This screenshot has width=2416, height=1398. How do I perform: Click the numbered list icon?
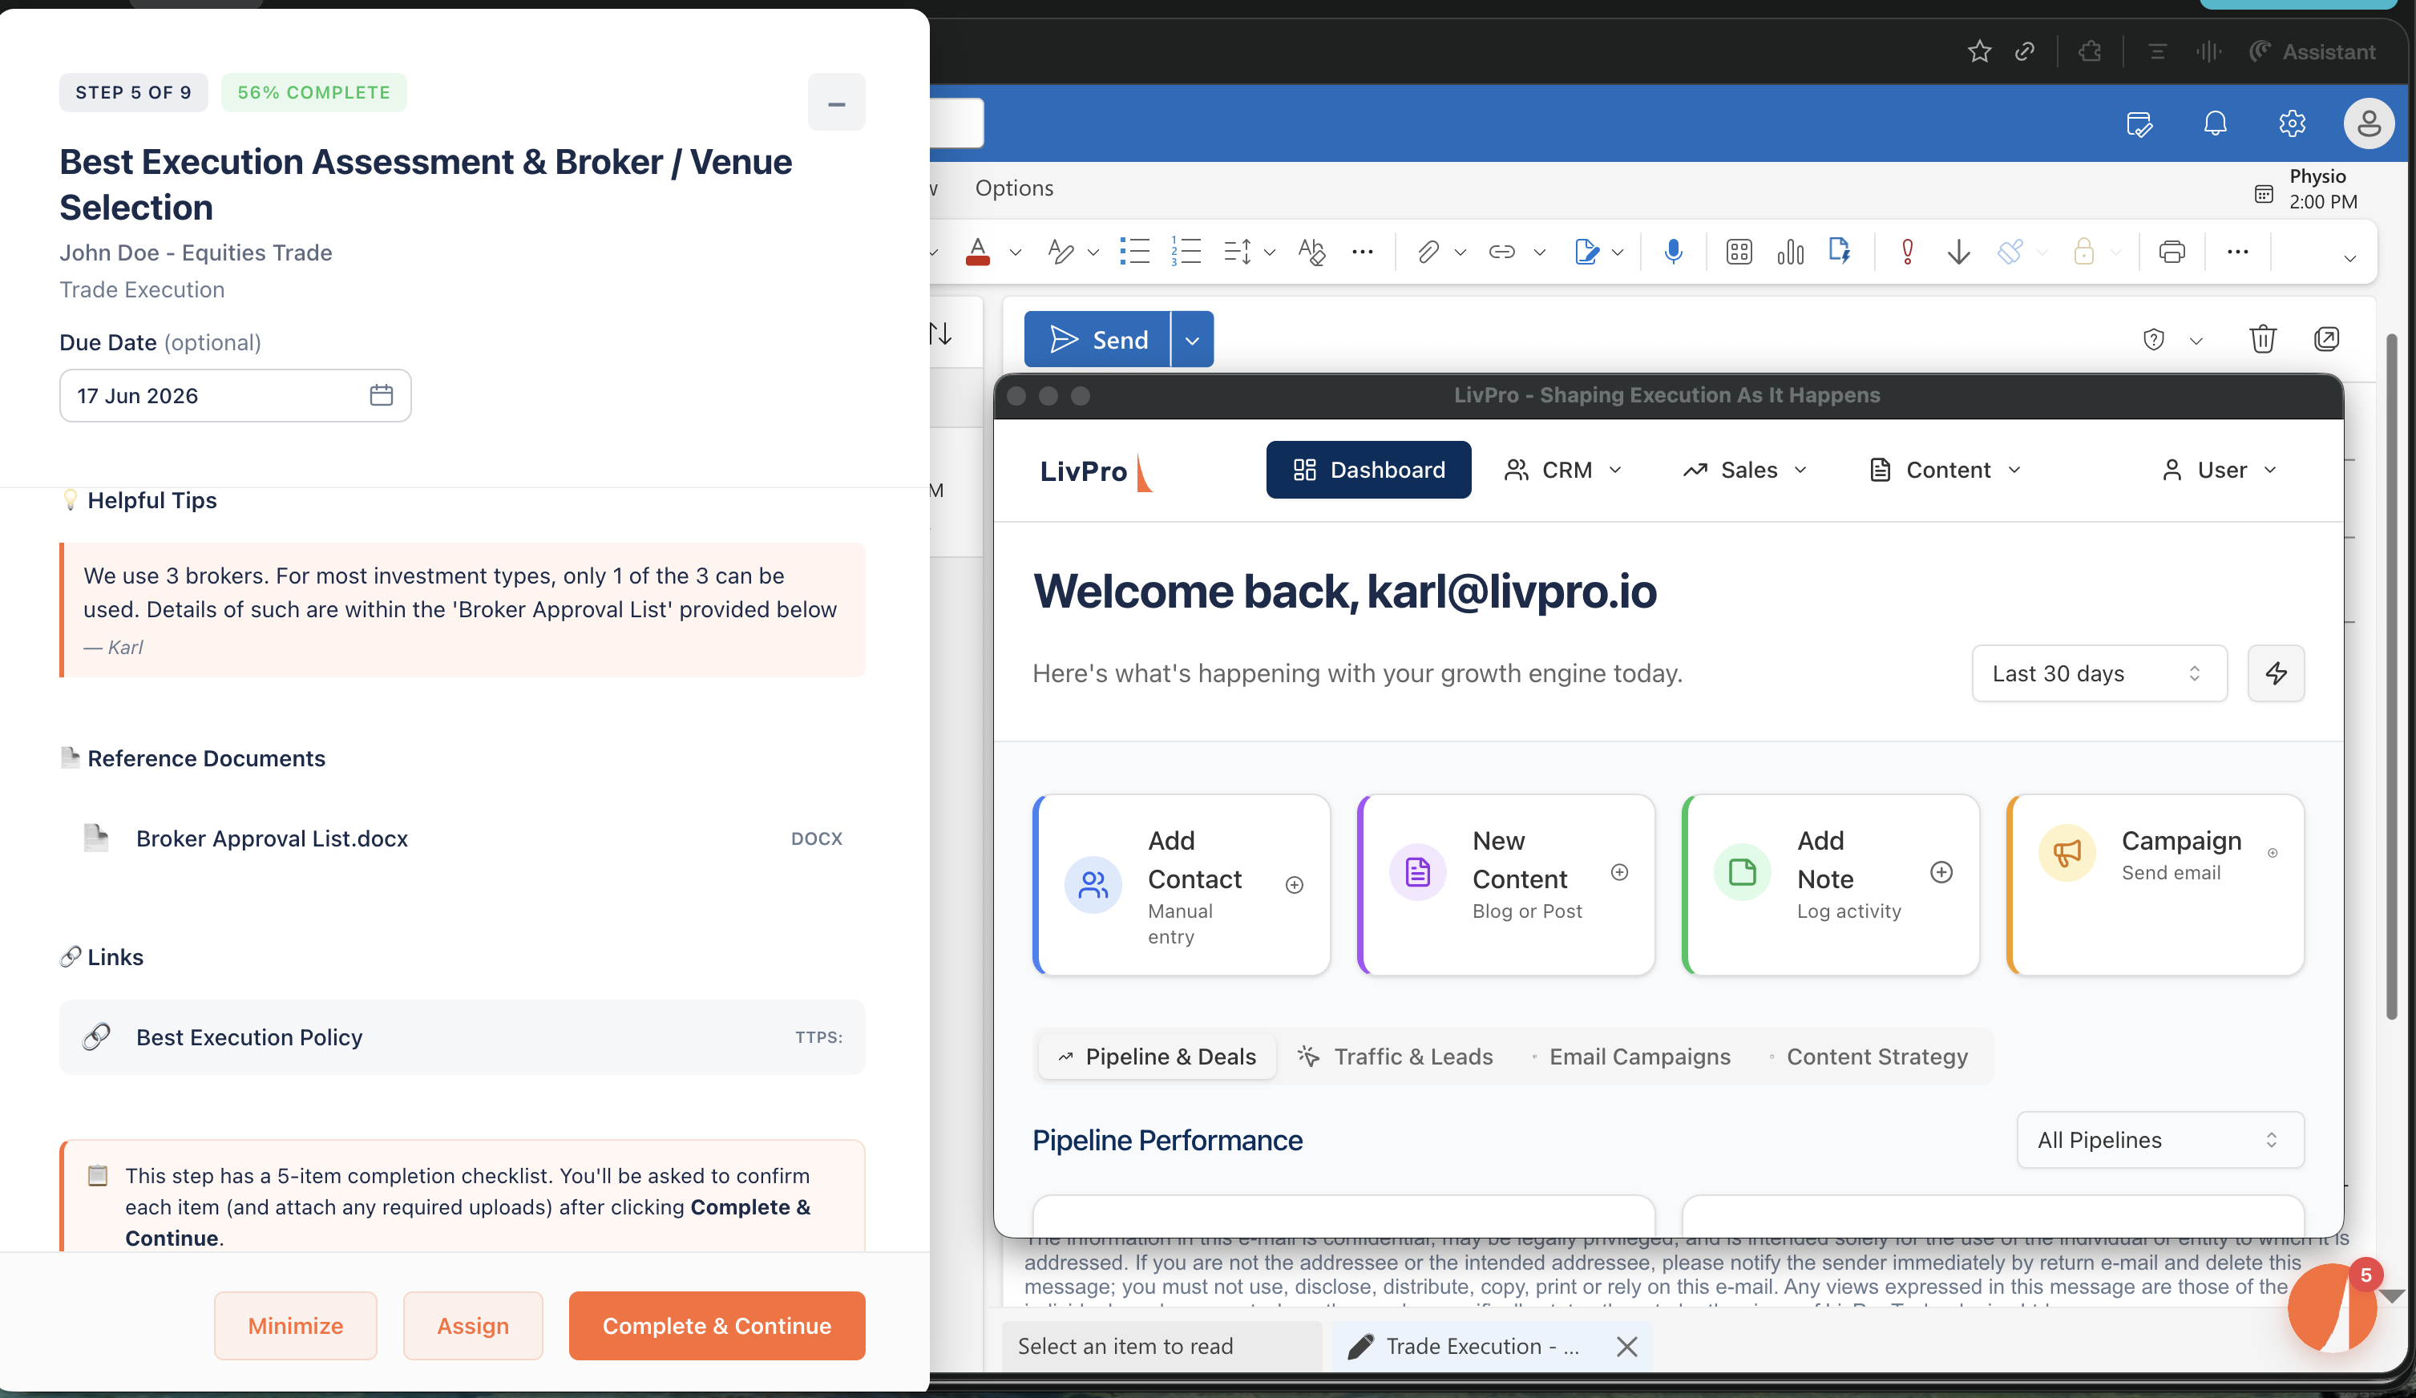click(1187, 253)
